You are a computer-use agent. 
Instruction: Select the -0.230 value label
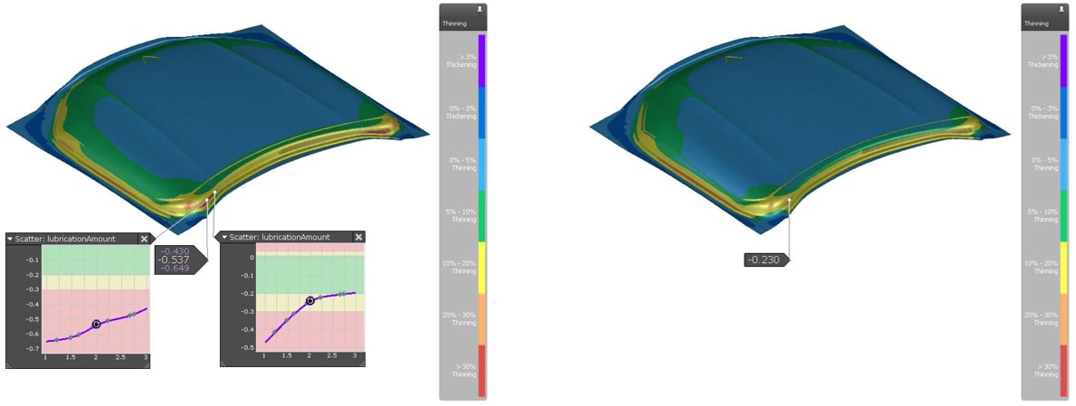(x=766, y=260)
